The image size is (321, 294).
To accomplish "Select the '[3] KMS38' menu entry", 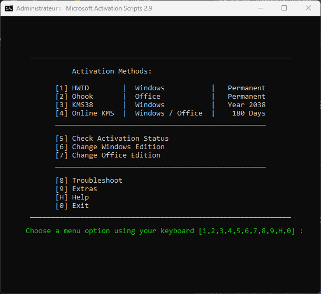I will point(74,105).
